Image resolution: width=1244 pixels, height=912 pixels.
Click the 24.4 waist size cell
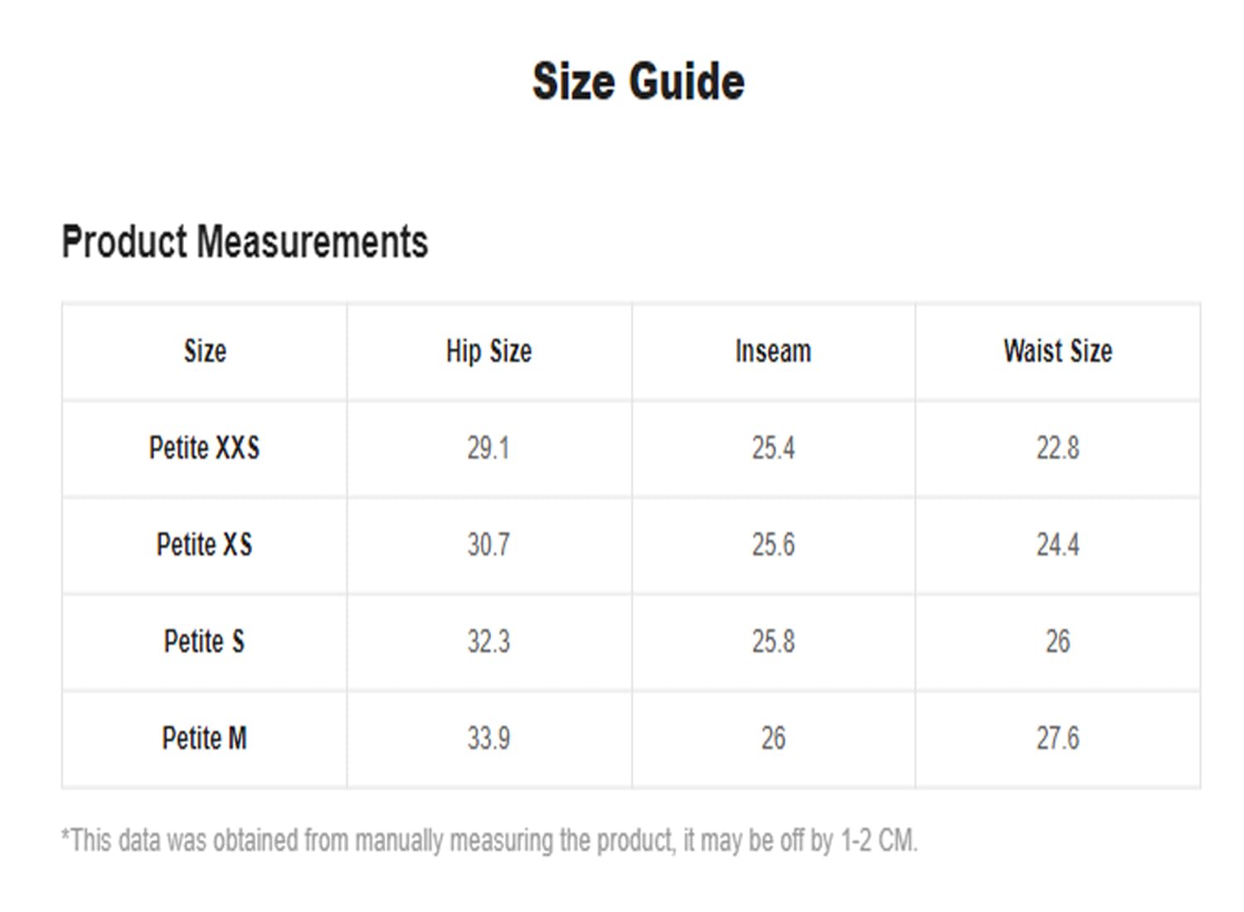click(1057, 546)
